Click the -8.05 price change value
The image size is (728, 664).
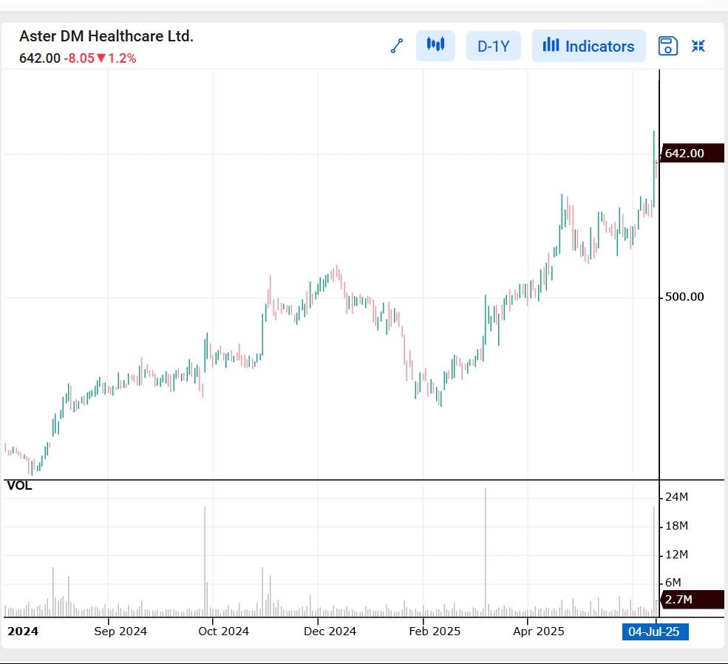pyautogui.click(x=79, y=58)
